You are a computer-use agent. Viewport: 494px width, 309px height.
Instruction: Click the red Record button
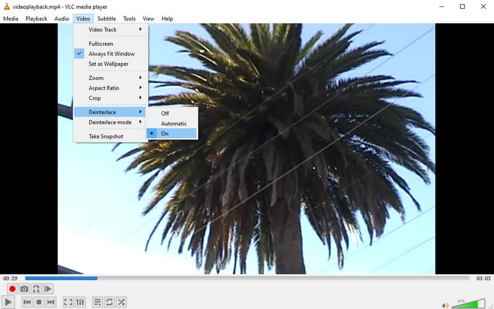[12, 289]
